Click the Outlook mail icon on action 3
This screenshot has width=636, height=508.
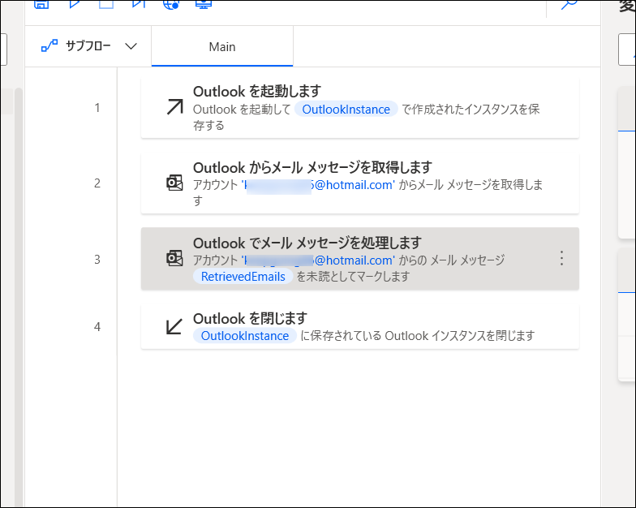click(x=175, y=258)
